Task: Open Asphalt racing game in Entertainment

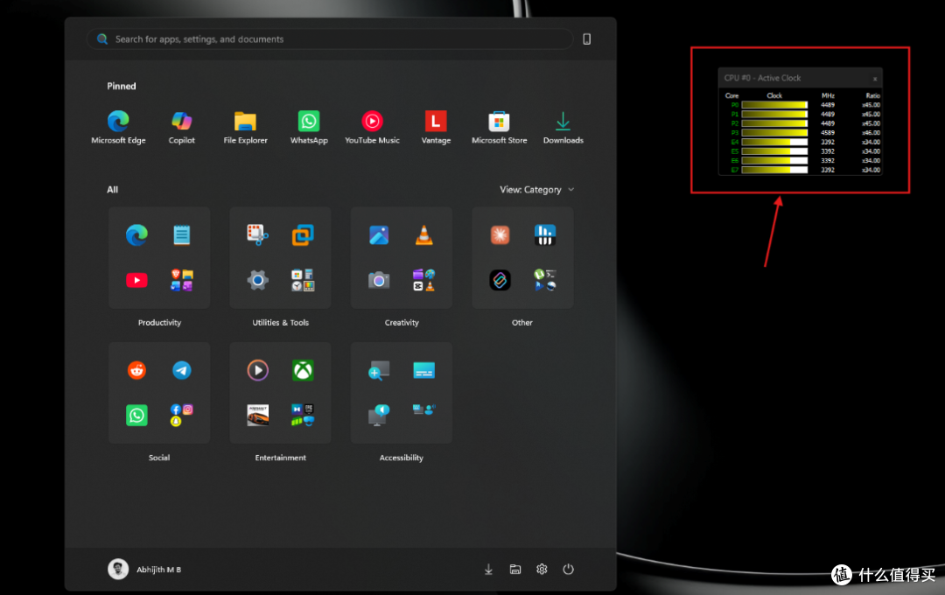Action: 257,415
